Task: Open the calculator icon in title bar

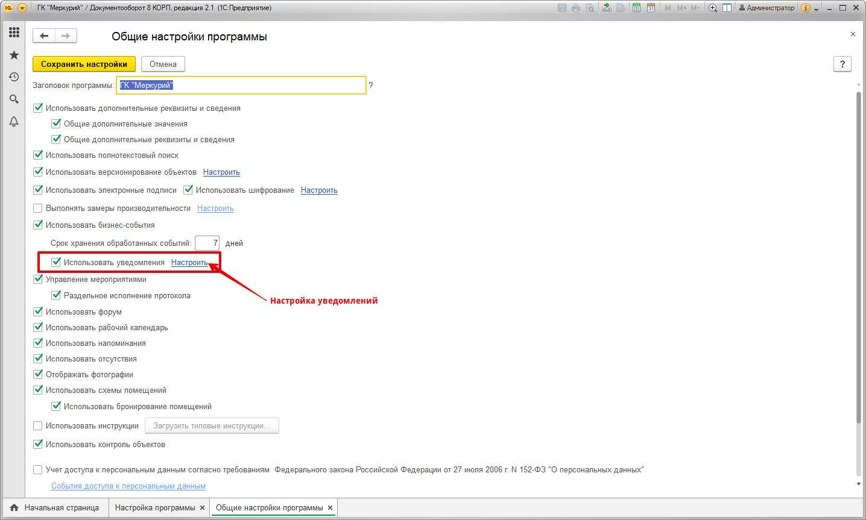Action: [636, 8]
